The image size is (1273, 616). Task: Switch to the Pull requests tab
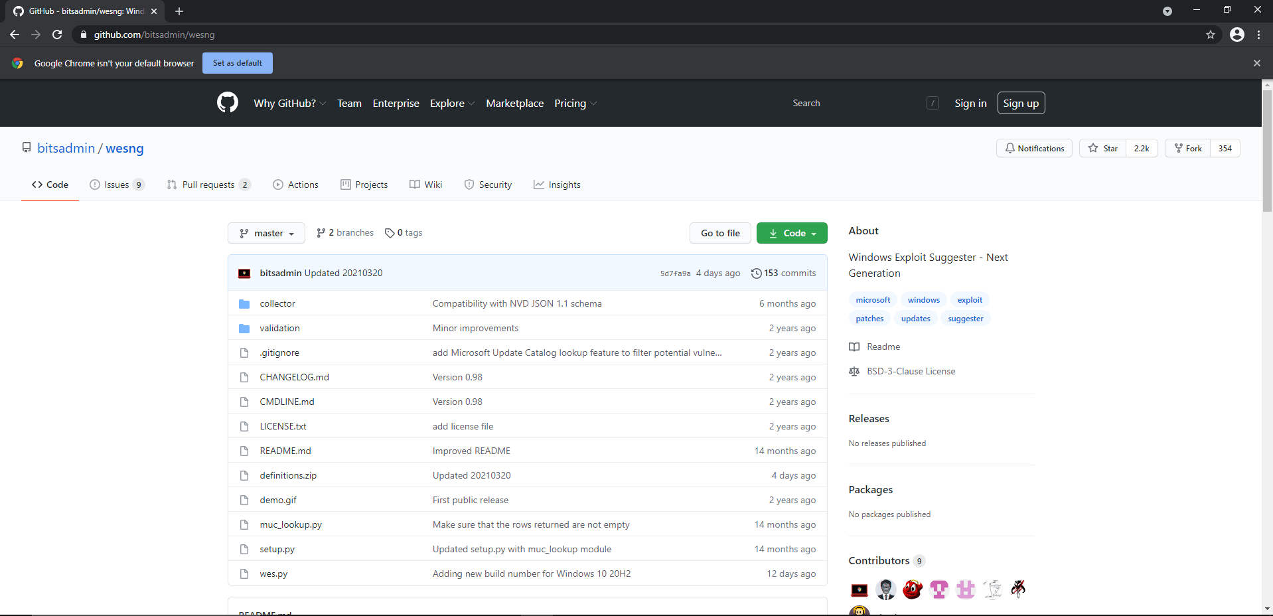tap(209, 185)
